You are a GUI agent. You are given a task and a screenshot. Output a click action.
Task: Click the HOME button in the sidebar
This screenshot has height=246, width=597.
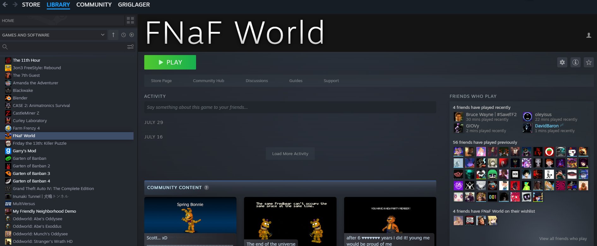[62, 20]
